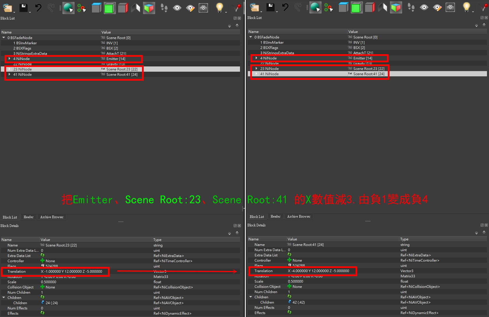This screenshot has width=489, height=317.
Task: Take a screenshot with left camera icon
Action: click(x=203, y=8)
